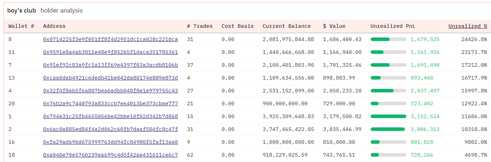Click the $ Value column header
The height and width of the screenshot is (162, 491).
[334, 26]
